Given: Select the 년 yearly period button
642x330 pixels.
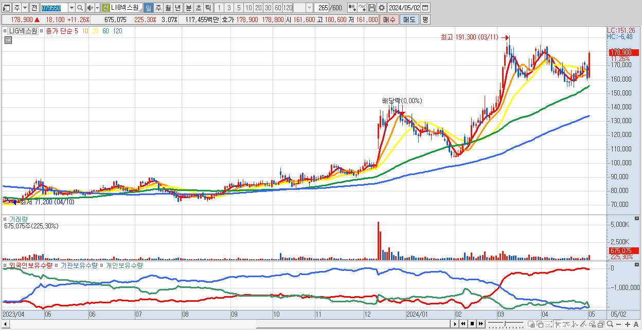Looking at the screenshot, I should (177, 8).
